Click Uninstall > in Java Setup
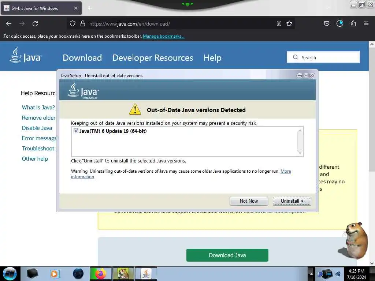 pyautogui.click(x=292, y=201)
